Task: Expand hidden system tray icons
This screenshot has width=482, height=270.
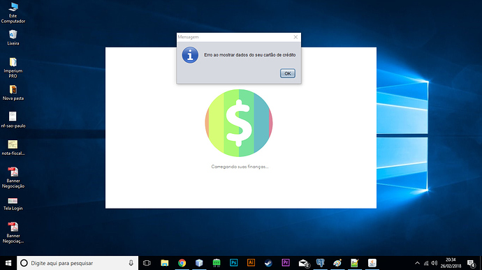Action: pyautogui.click(x=417, y=263)
